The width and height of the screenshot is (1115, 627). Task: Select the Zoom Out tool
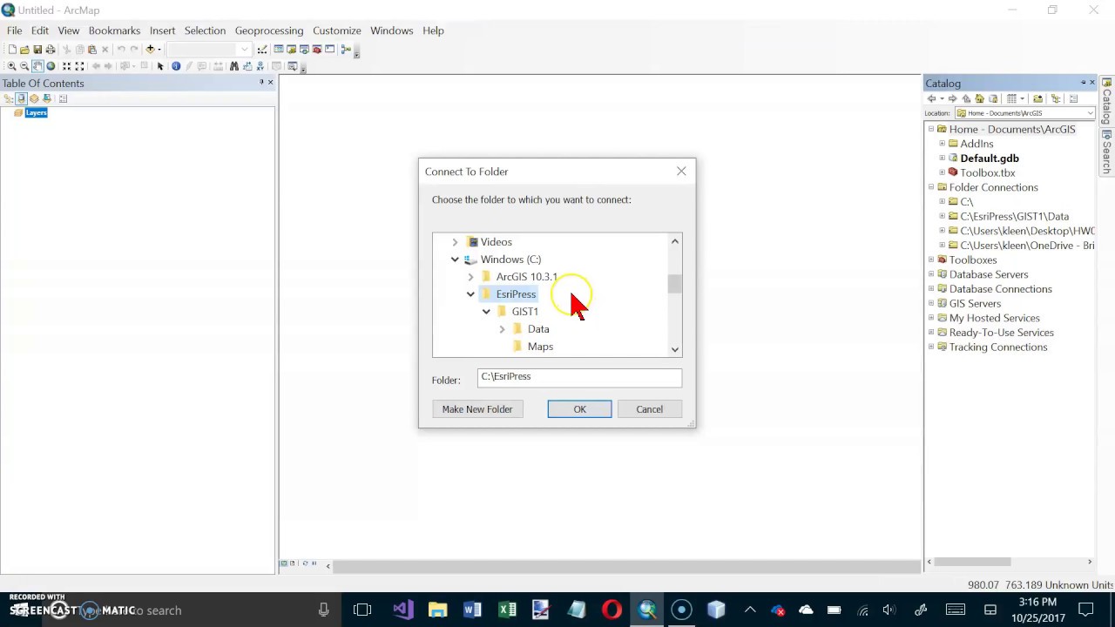(24, 66)
